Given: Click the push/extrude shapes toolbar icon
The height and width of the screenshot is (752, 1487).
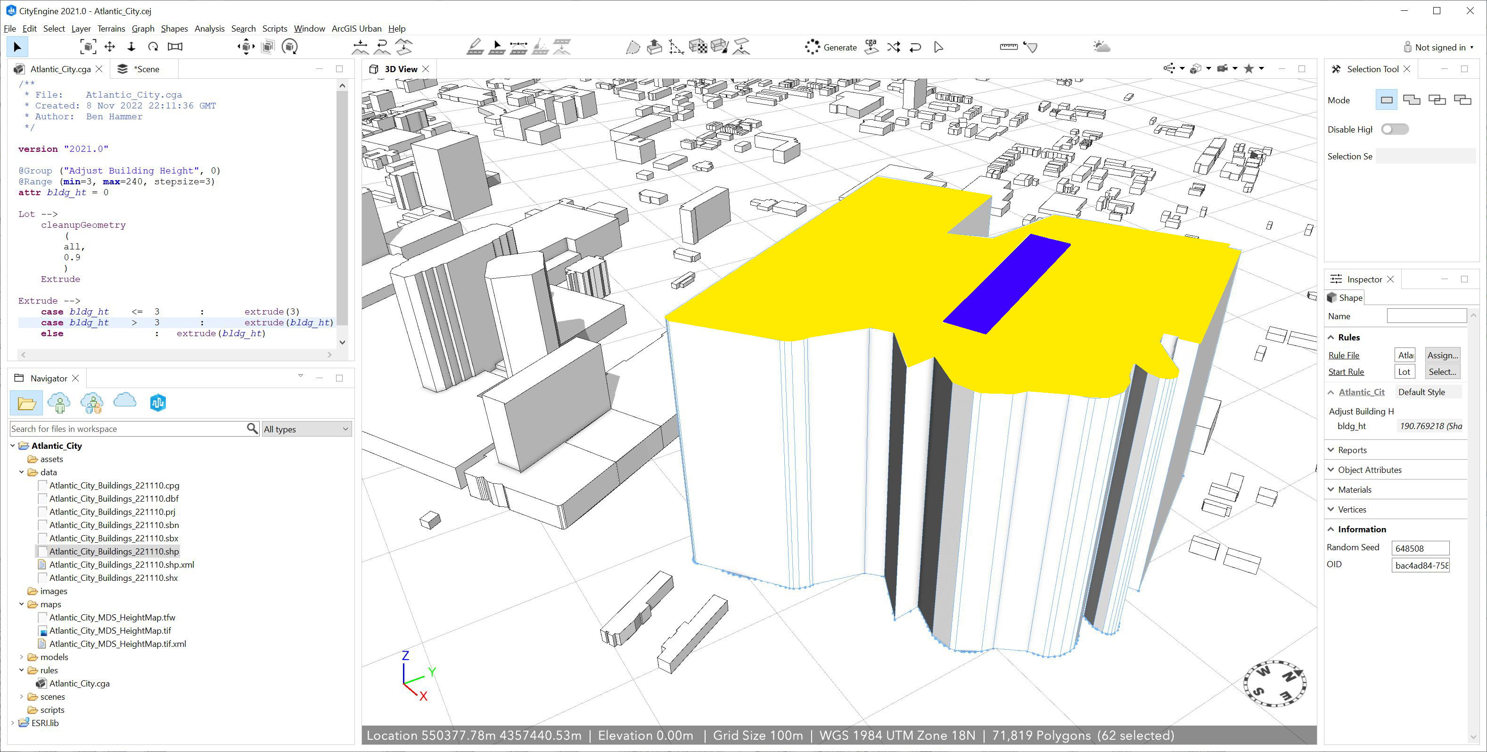Looking at the screenshot, I should pyautogui.click(x=655, y=46).
